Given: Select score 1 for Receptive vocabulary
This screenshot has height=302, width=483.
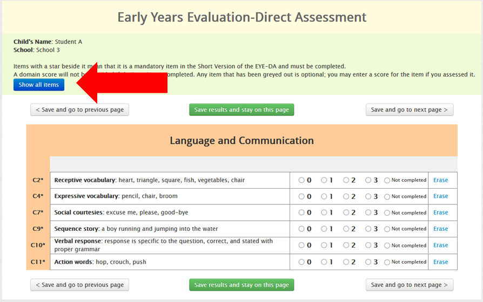Looking at the screenshot, I should 324,180.
